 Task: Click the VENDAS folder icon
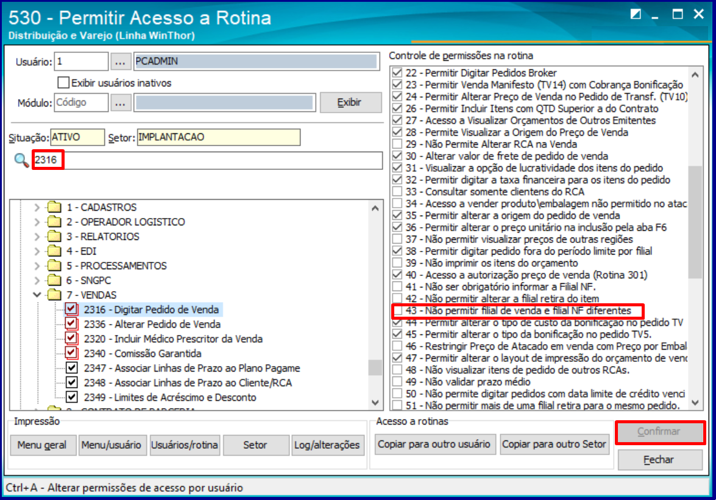(x=54, y=295)
